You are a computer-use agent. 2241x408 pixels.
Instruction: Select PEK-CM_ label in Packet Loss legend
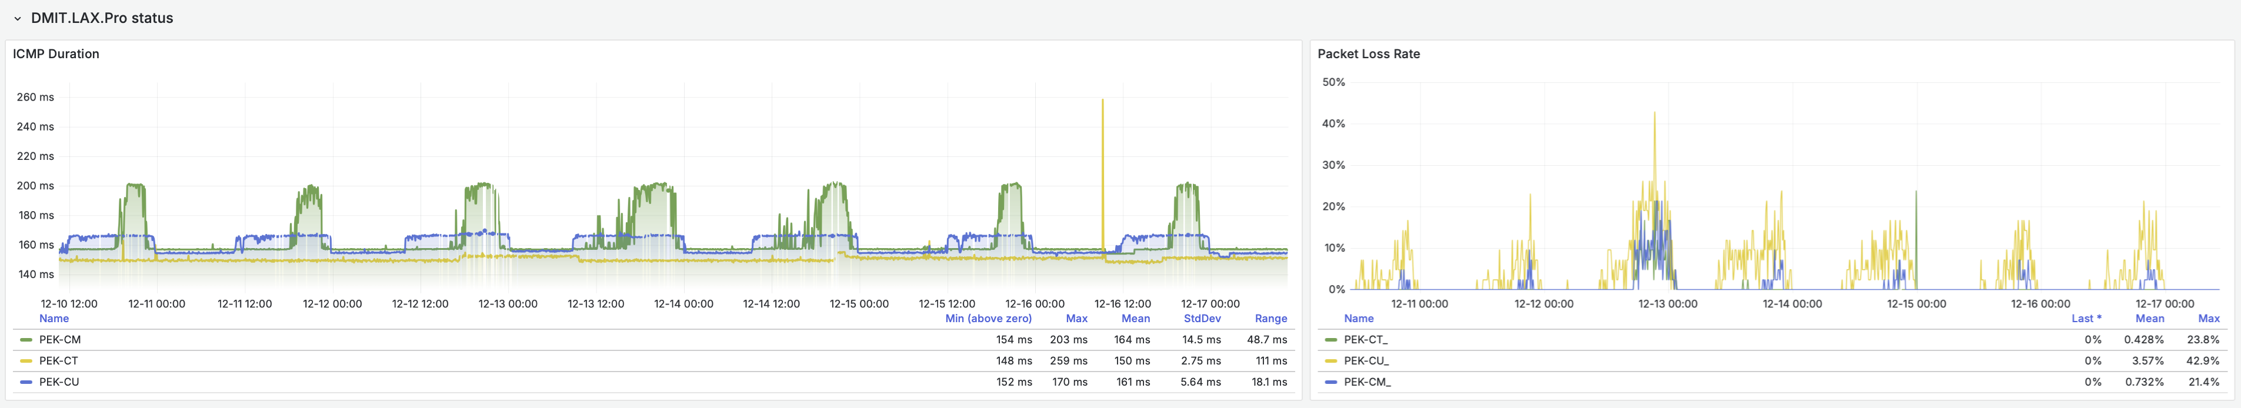(x=1367, y=382)
